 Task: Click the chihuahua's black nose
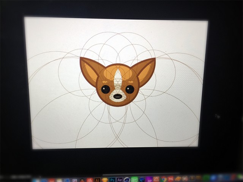(x=118, y=96)
